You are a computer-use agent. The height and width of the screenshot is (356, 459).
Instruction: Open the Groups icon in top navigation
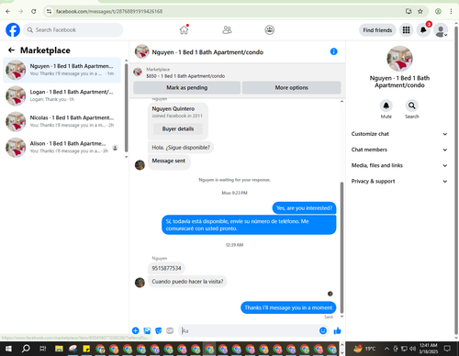[270, 30]
